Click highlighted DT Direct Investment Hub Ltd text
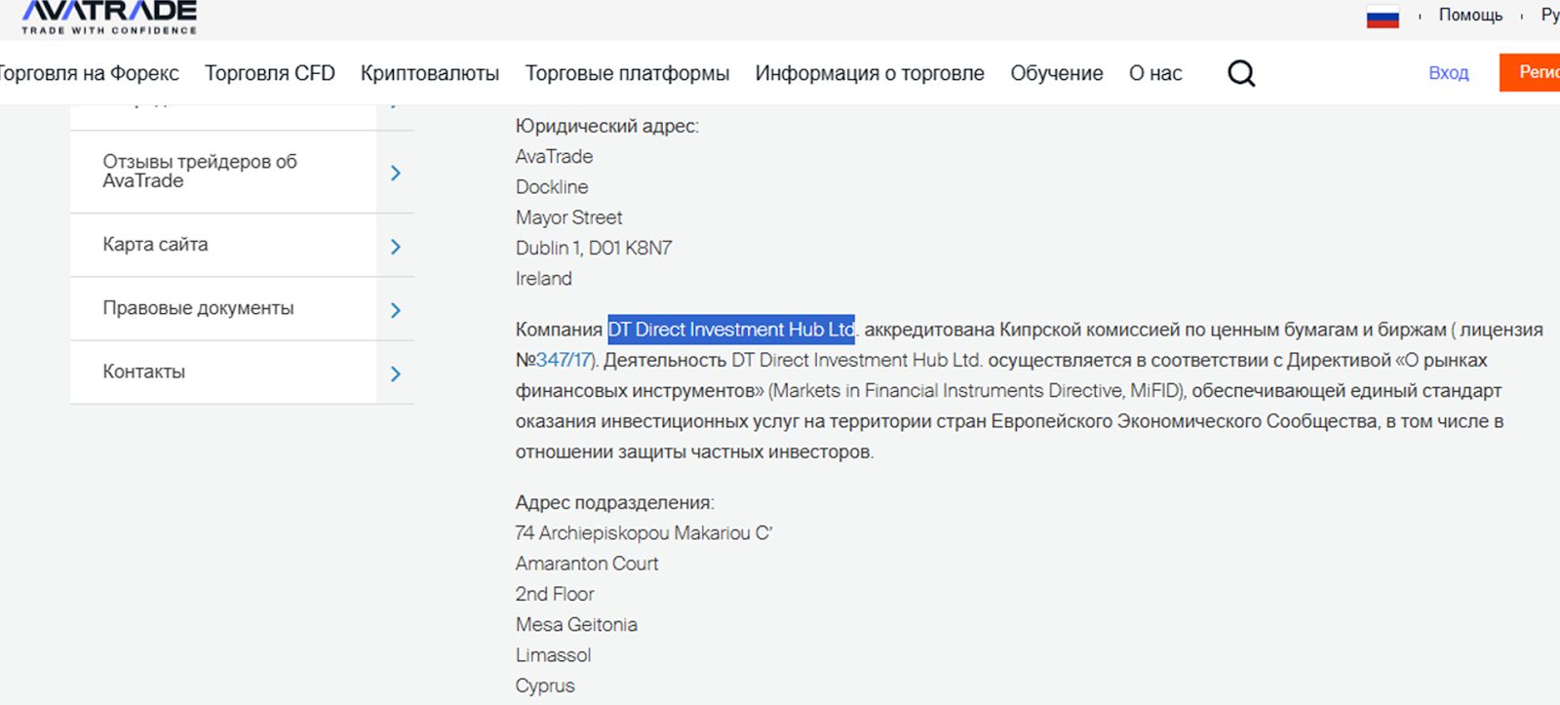 (x=731, y=330)
